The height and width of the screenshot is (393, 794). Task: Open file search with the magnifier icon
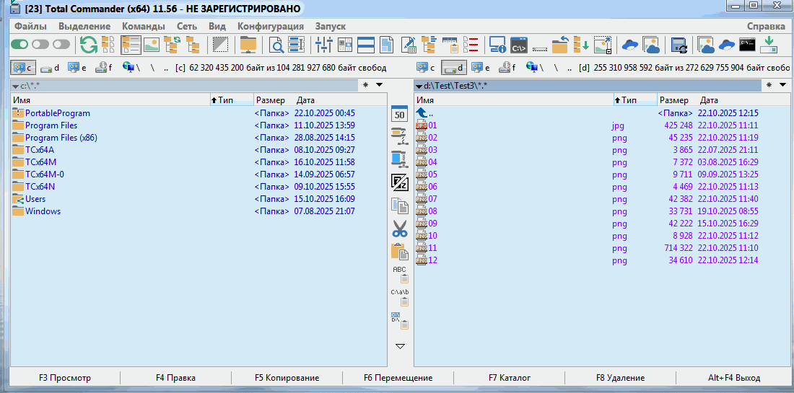[276, 45]
